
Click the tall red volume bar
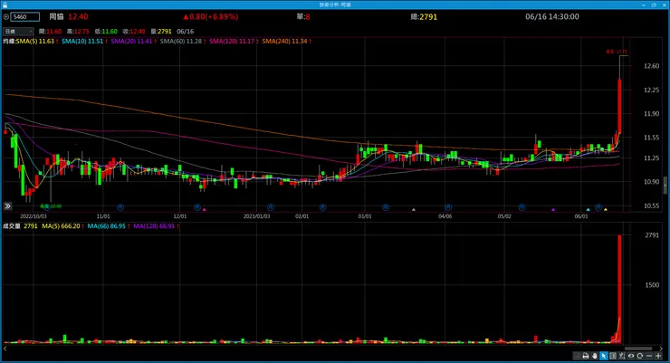619,288
